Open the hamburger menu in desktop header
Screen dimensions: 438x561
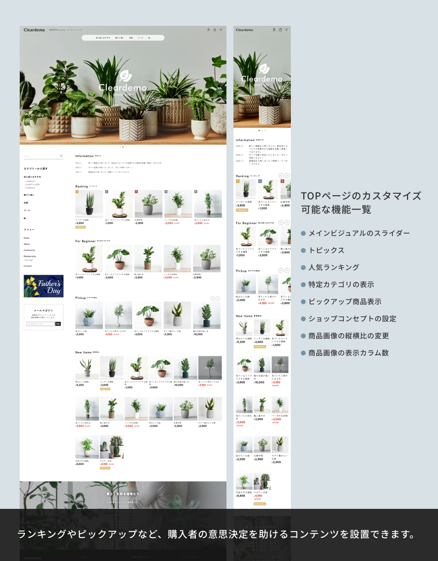coord(221,30)
